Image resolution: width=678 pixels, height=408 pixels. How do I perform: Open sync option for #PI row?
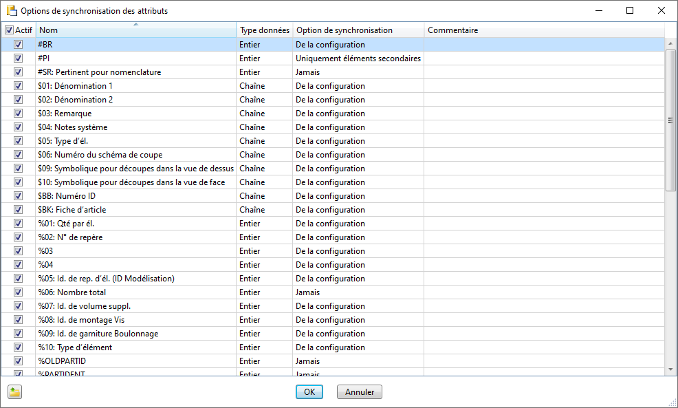coord(358,58)
